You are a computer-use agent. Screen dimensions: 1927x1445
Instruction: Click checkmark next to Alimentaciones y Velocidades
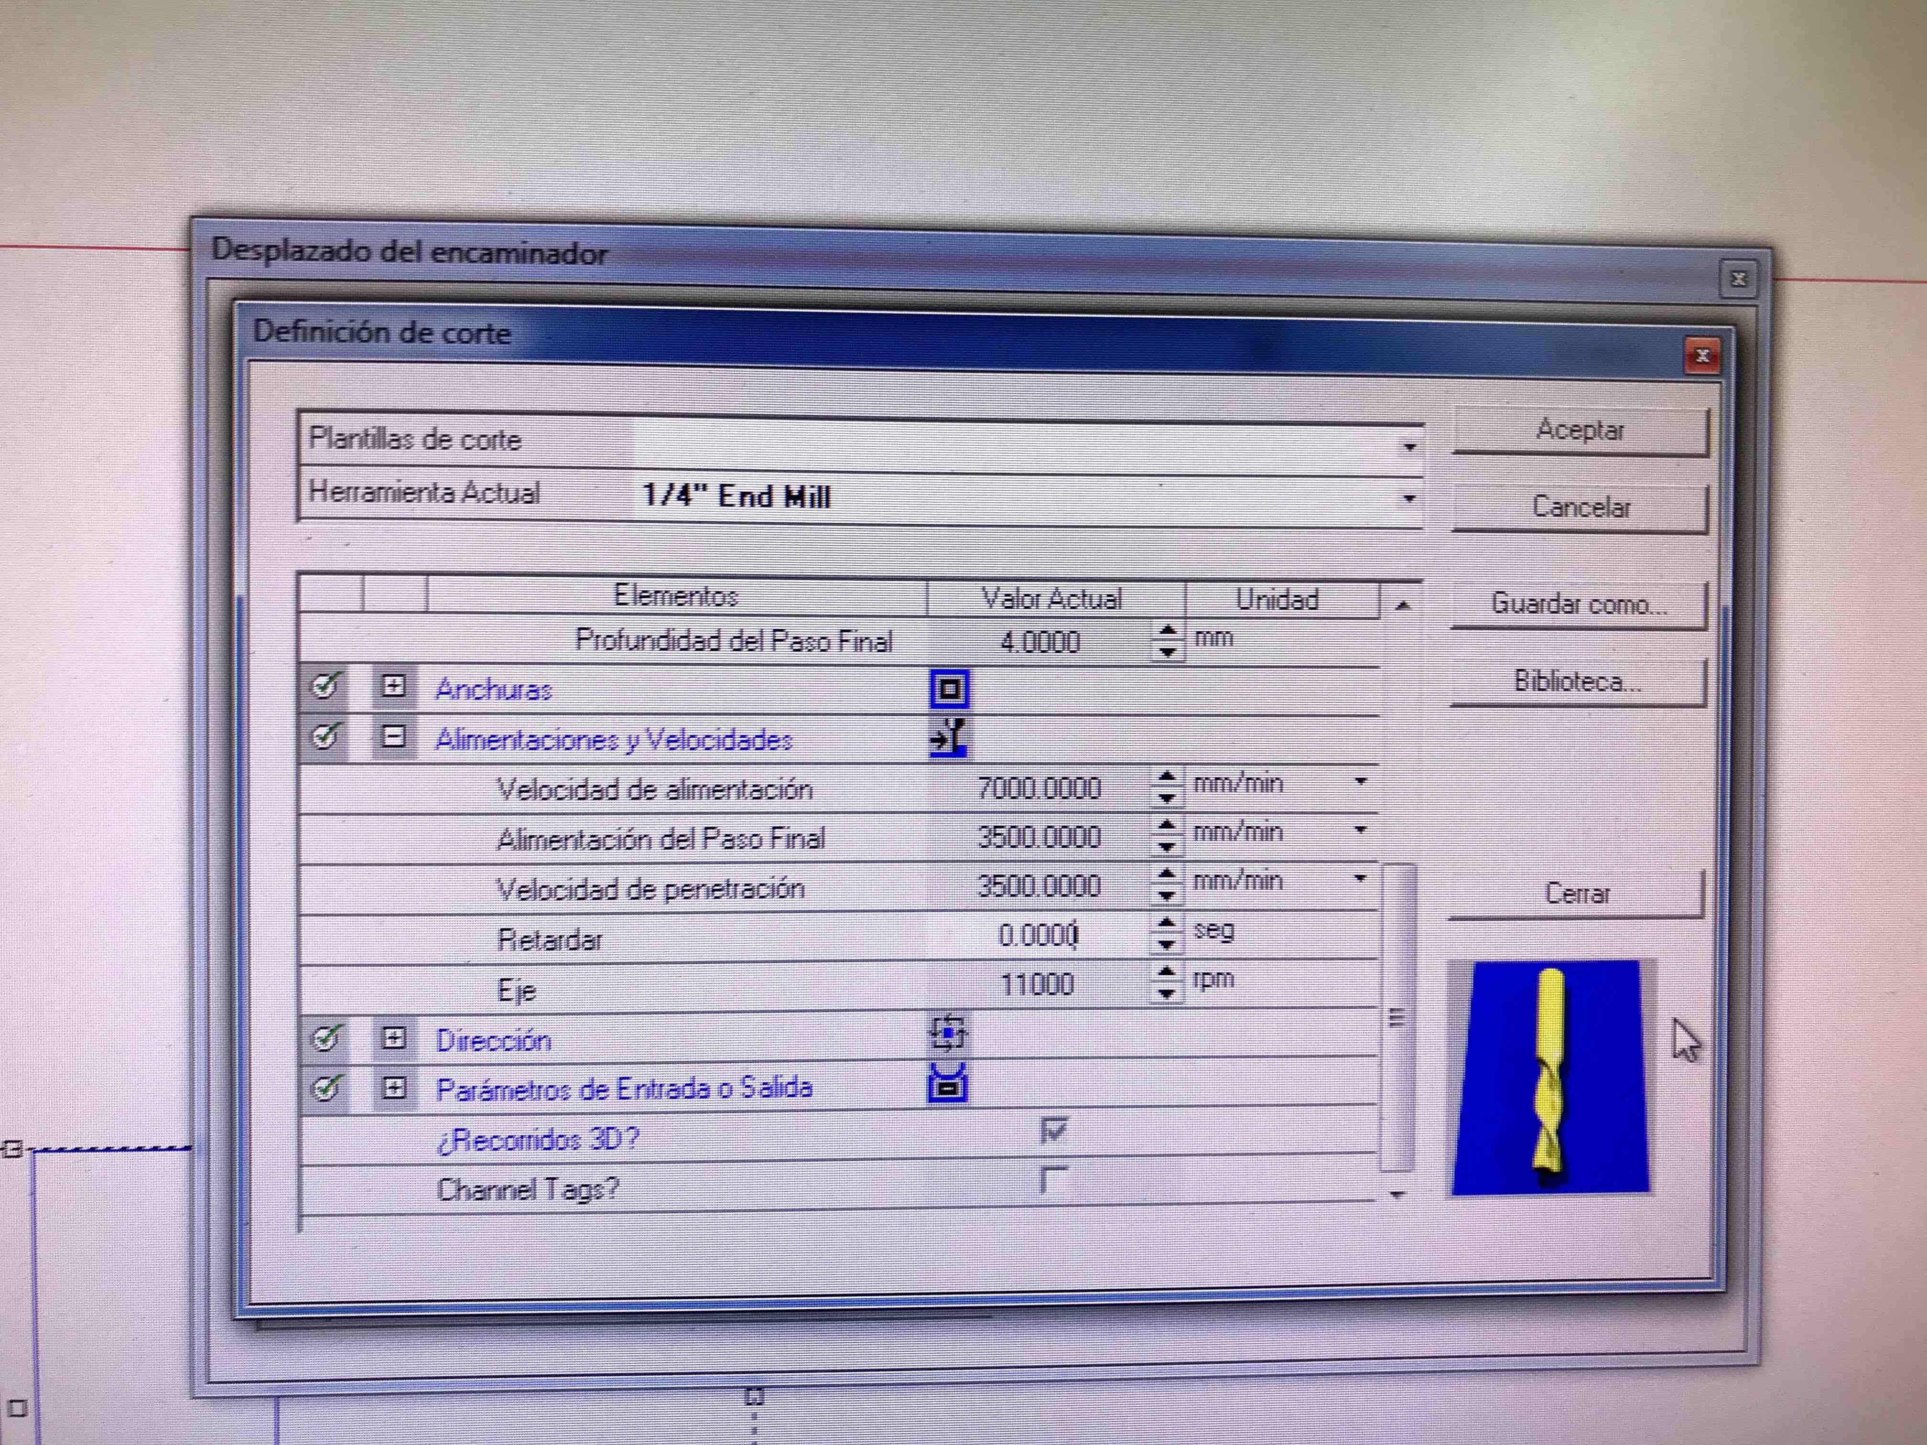tap(324, 737)
